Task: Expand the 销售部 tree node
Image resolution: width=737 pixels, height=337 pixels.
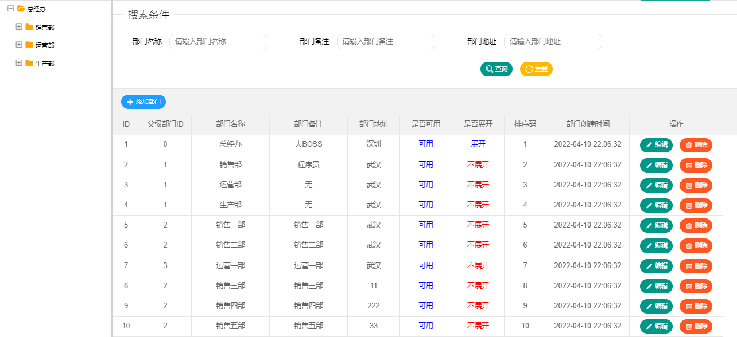Action: pyautogui.click(x=19, y=26)
